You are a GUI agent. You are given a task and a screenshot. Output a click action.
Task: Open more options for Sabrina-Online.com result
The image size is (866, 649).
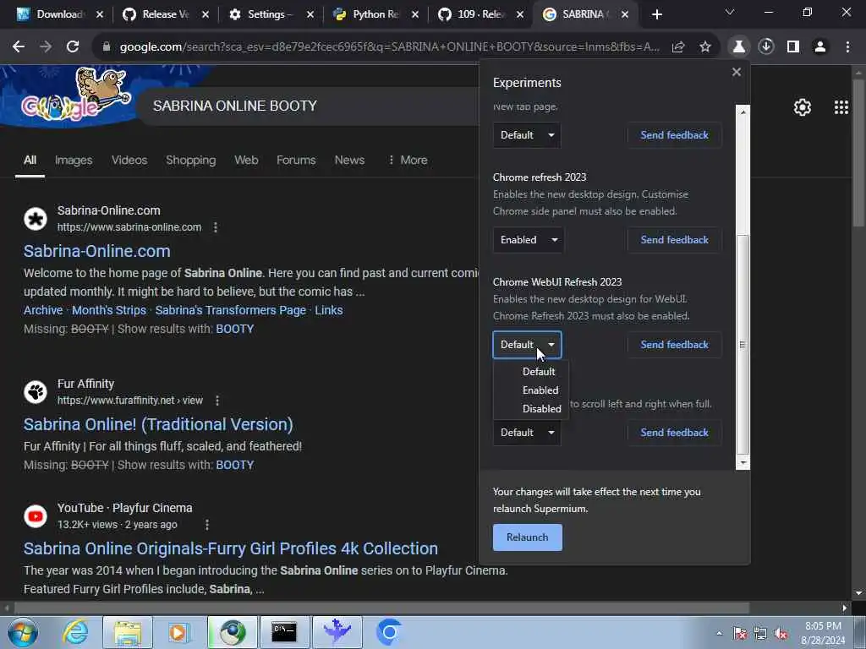(x=216, y=227)
